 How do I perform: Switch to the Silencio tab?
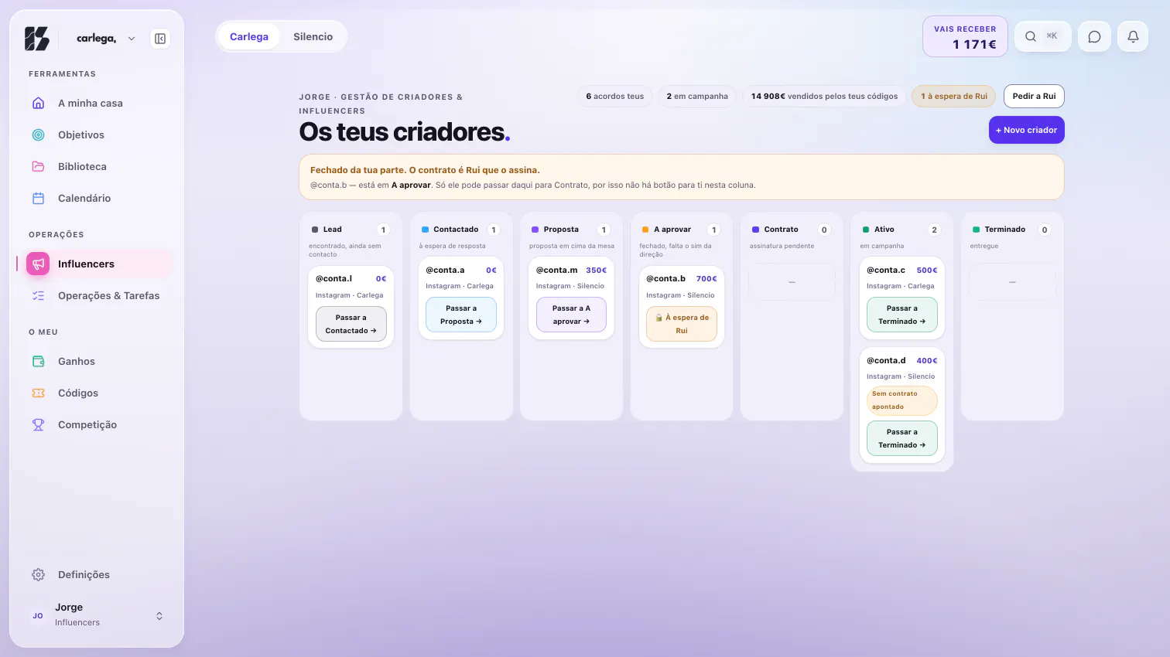[x=313, y=36]
